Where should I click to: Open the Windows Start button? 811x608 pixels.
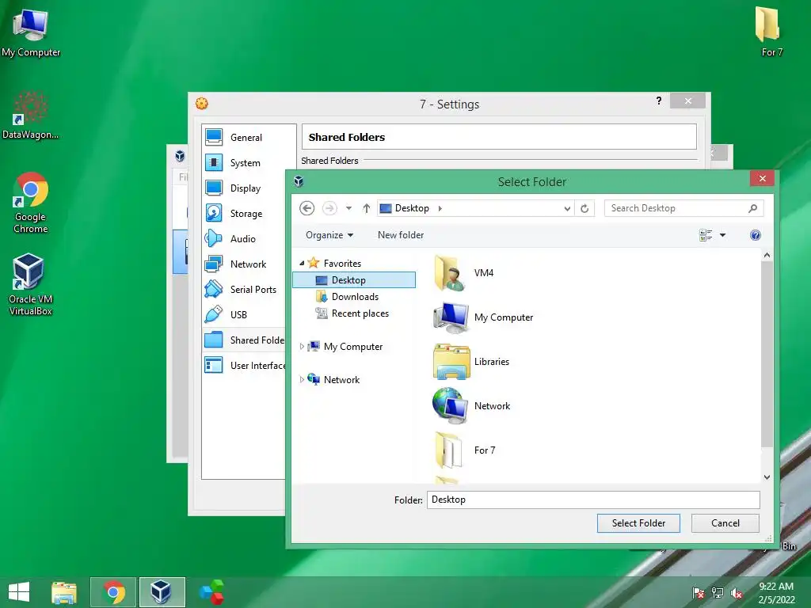(19, 592)
